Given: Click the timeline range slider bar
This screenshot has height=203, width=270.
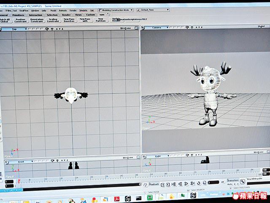Looking at the screenshot, I should pos(82,186).
